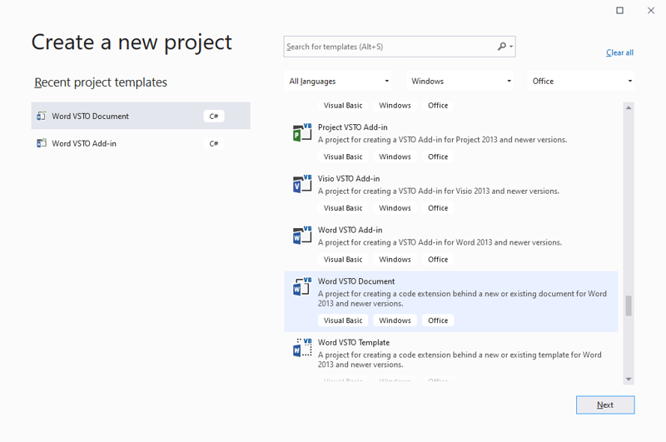
Task: Open the Office project type dropdown
Action: (580, 81)
